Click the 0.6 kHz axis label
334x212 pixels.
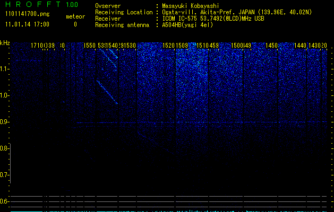pos(4,201)
